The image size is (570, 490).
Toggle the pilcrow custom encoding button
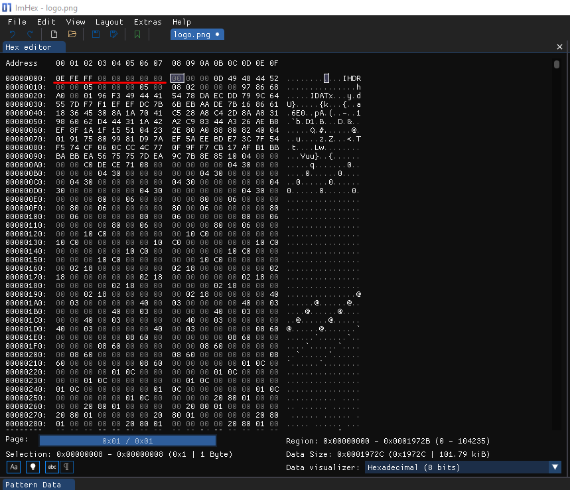click(67, 467)
